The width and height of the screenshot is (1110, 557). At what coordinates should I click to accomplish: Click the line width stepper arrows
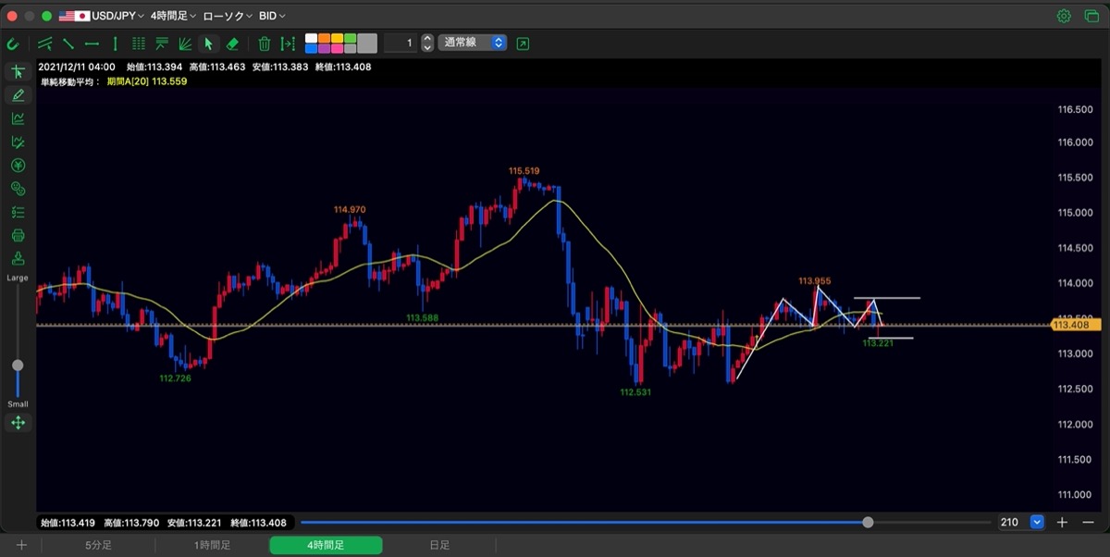(x=427, y=43)
